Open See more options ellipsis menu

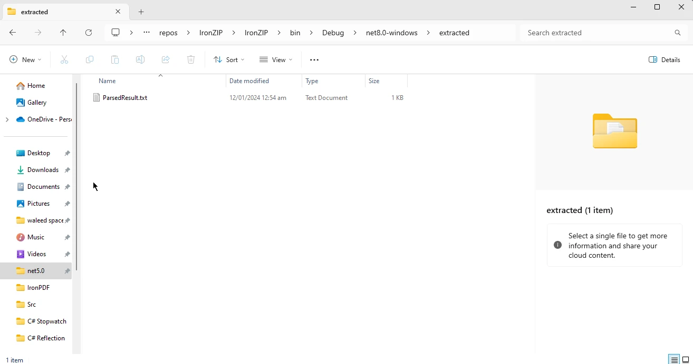(314, 60)
